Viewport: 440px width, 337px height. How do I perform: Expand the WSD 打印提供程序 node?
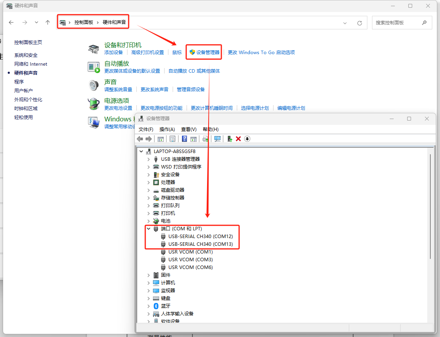click(x=149, y=167)
